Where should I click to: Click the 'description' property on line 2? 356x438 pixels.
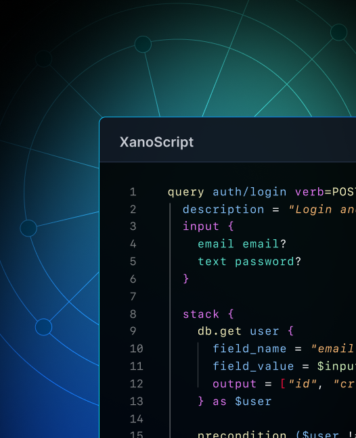[x=223, y=210]
